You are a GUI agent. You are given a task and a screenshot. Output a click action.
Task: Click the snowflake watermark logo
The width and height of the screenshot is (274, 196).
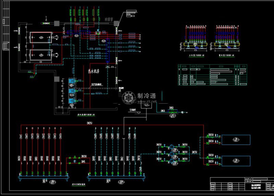129,98
